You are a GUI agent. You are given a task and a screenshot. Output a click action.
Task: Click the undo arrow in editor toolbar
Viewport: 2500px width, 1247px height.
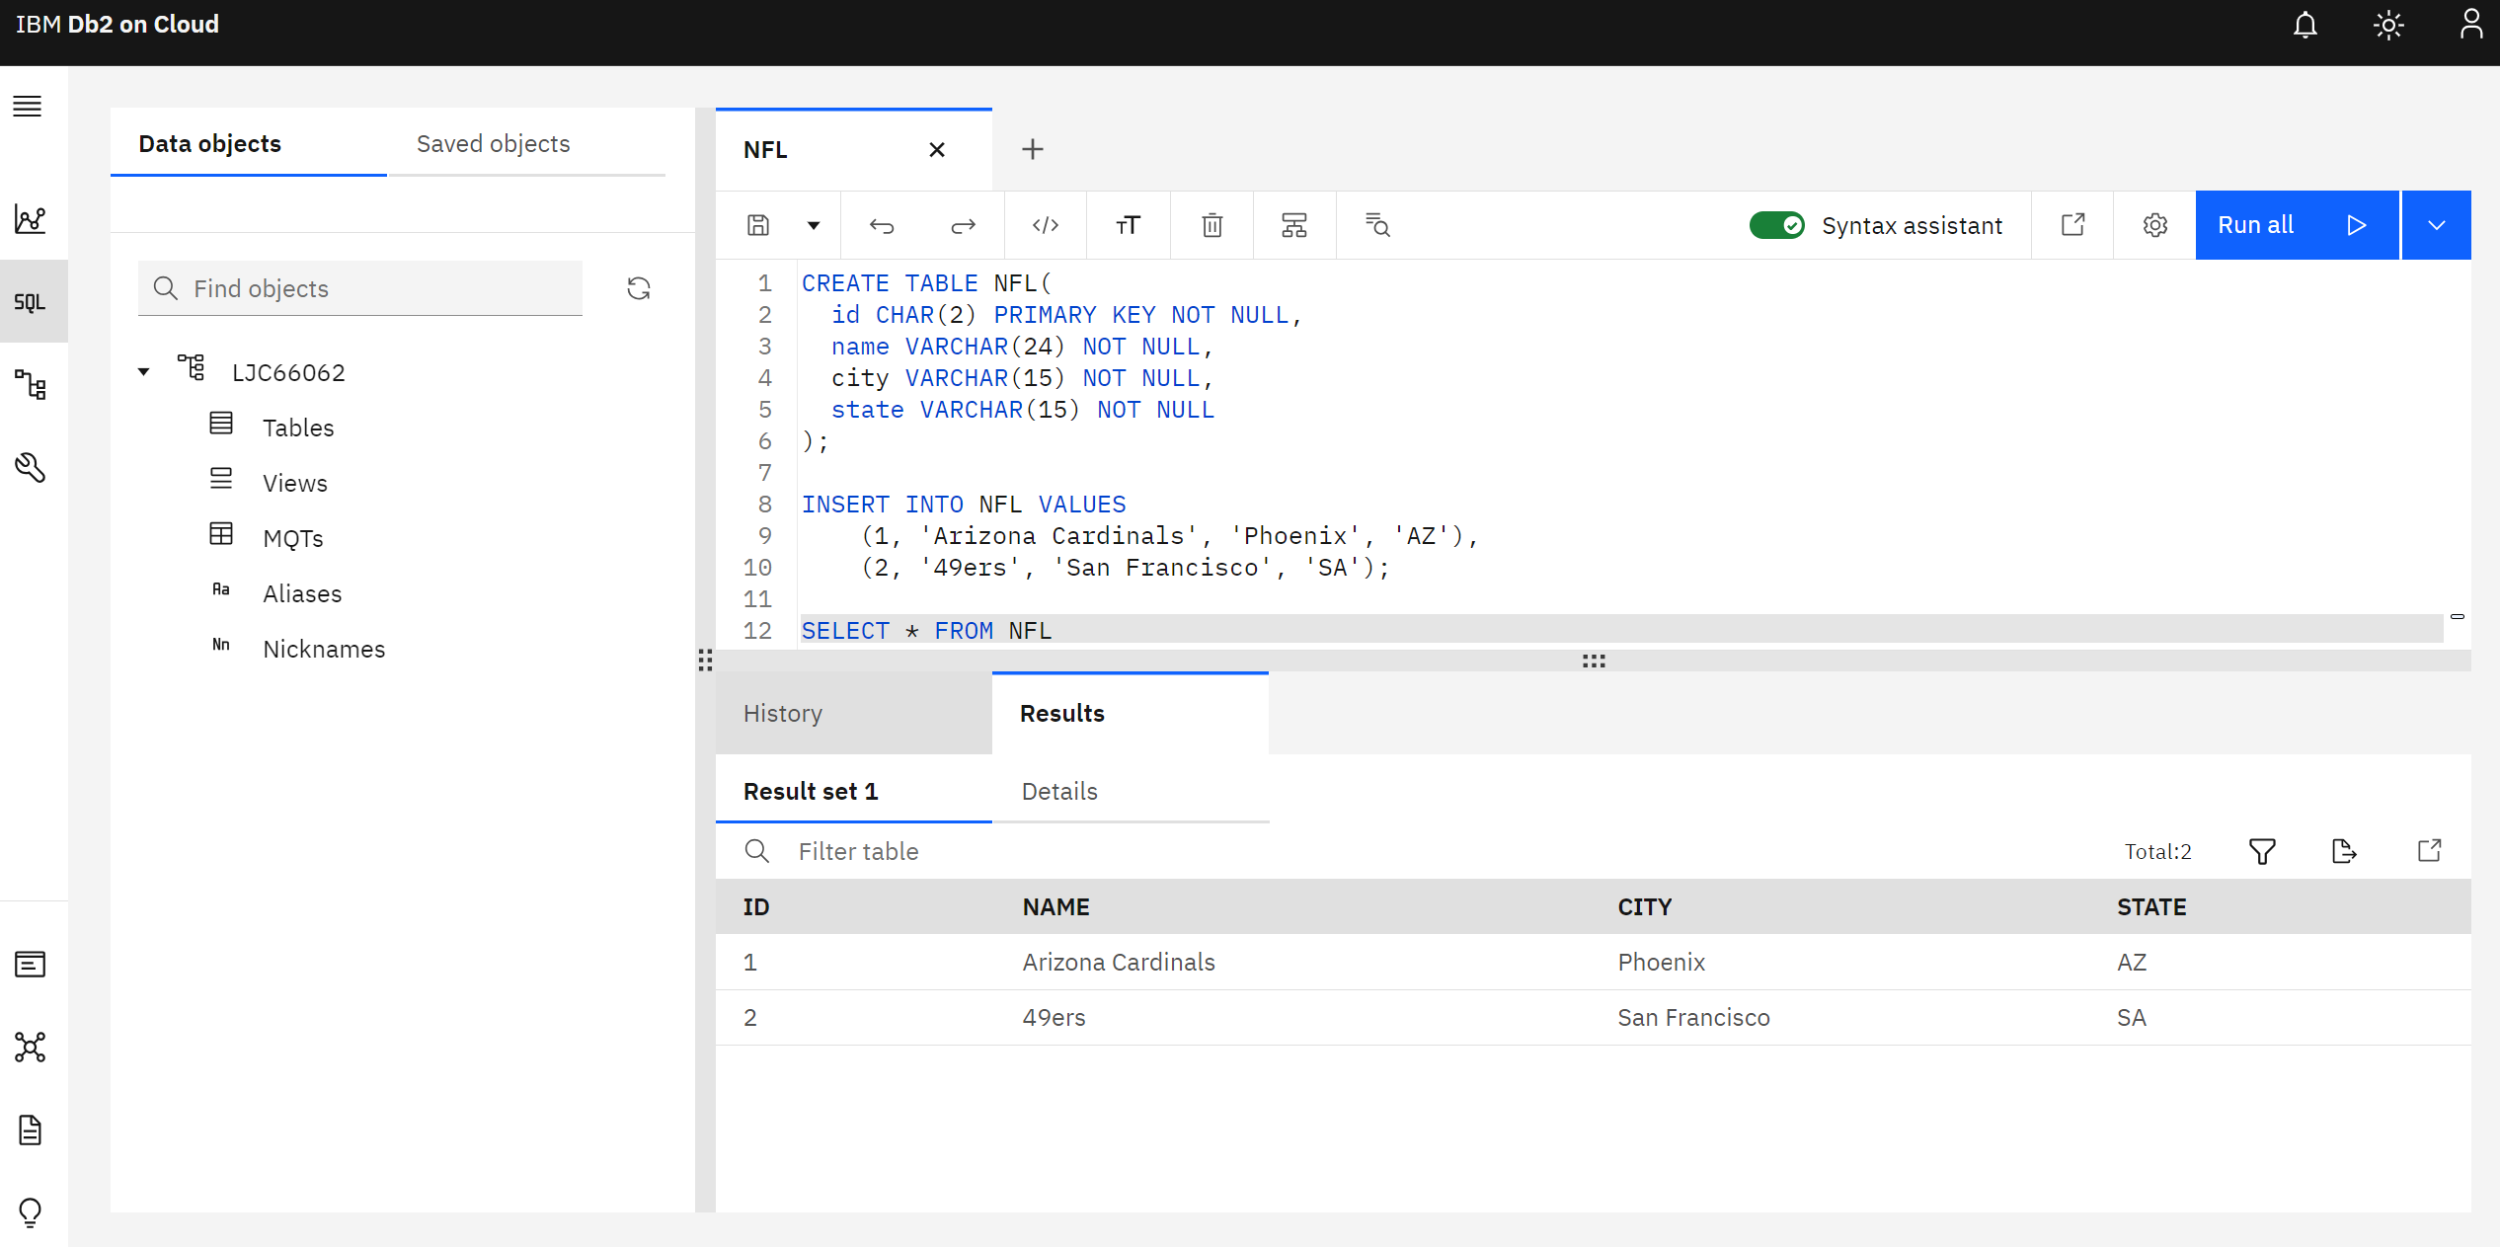pyautogui.click(x=881, y=225)
